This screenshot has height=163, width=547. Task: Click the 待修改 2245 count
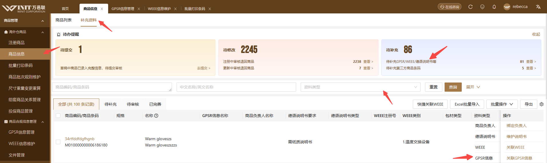click(249, 49)
